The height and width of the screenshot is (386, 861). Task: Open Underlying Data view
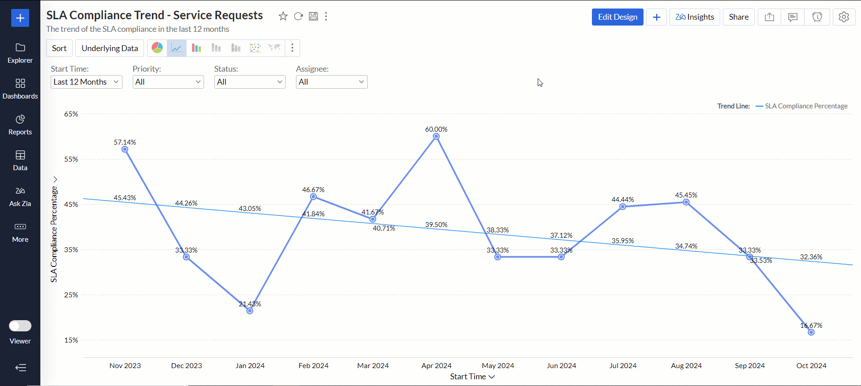click(x=110, y=48)
